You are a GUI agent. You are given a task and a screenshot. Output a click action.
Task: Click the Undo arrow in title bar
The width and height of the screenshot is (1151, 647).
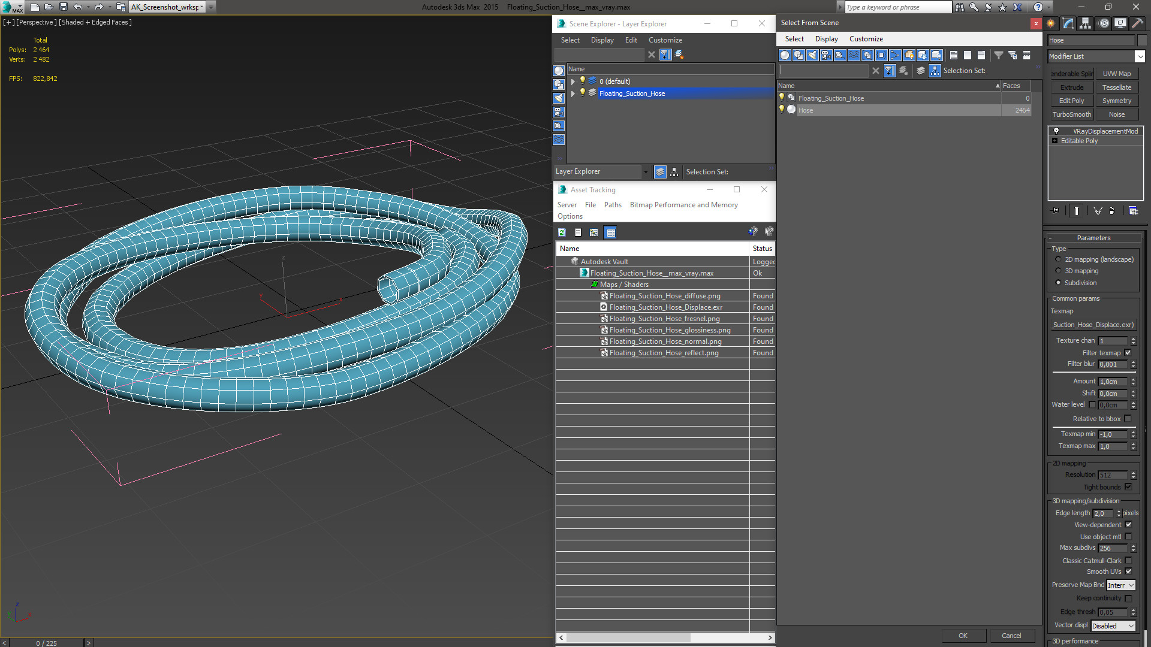pos(78,7)
